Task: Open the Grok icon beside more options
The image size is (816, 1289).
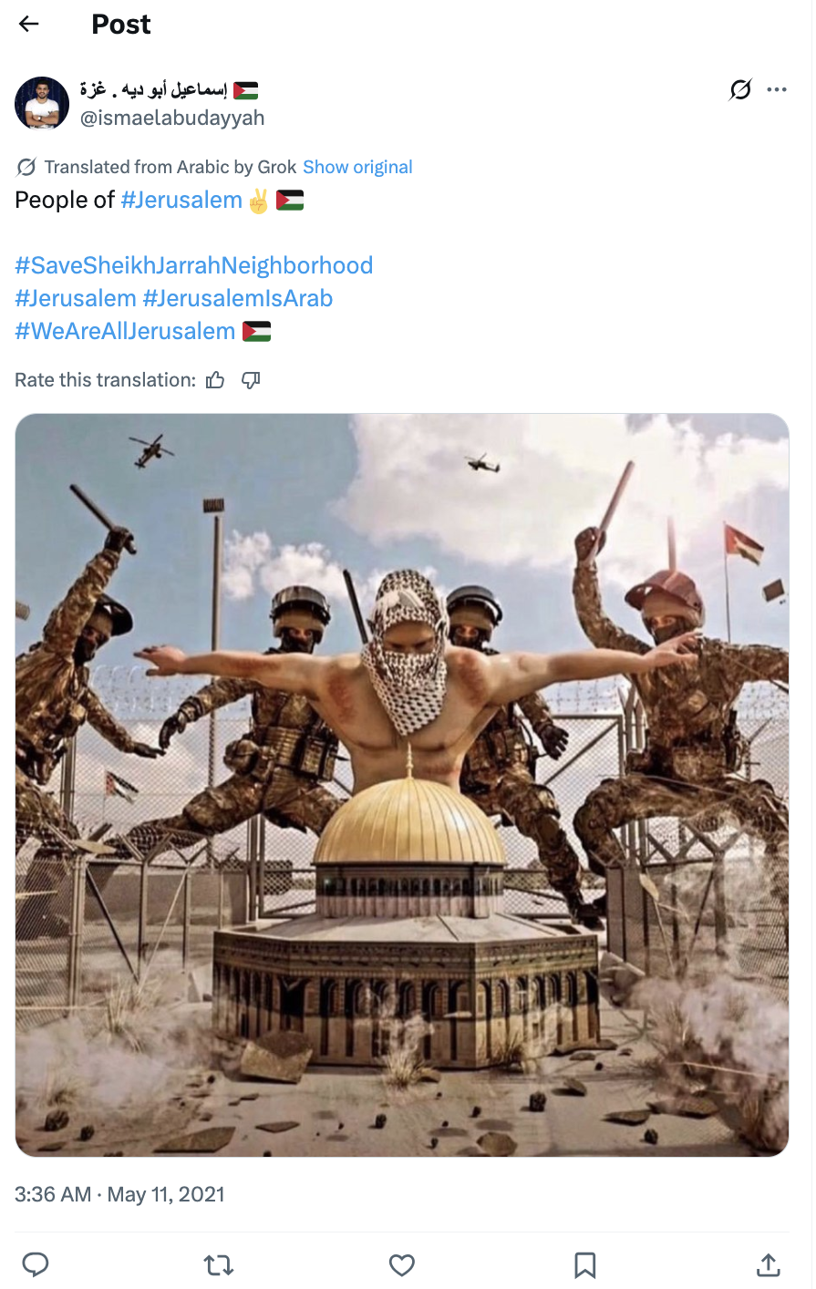Action: [x=740, y=89]
